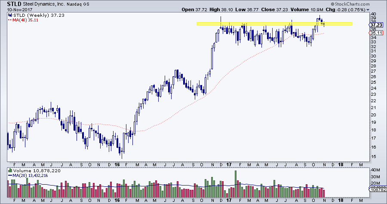Select the MA(40) 35.11 legend text

pos(25,20)
